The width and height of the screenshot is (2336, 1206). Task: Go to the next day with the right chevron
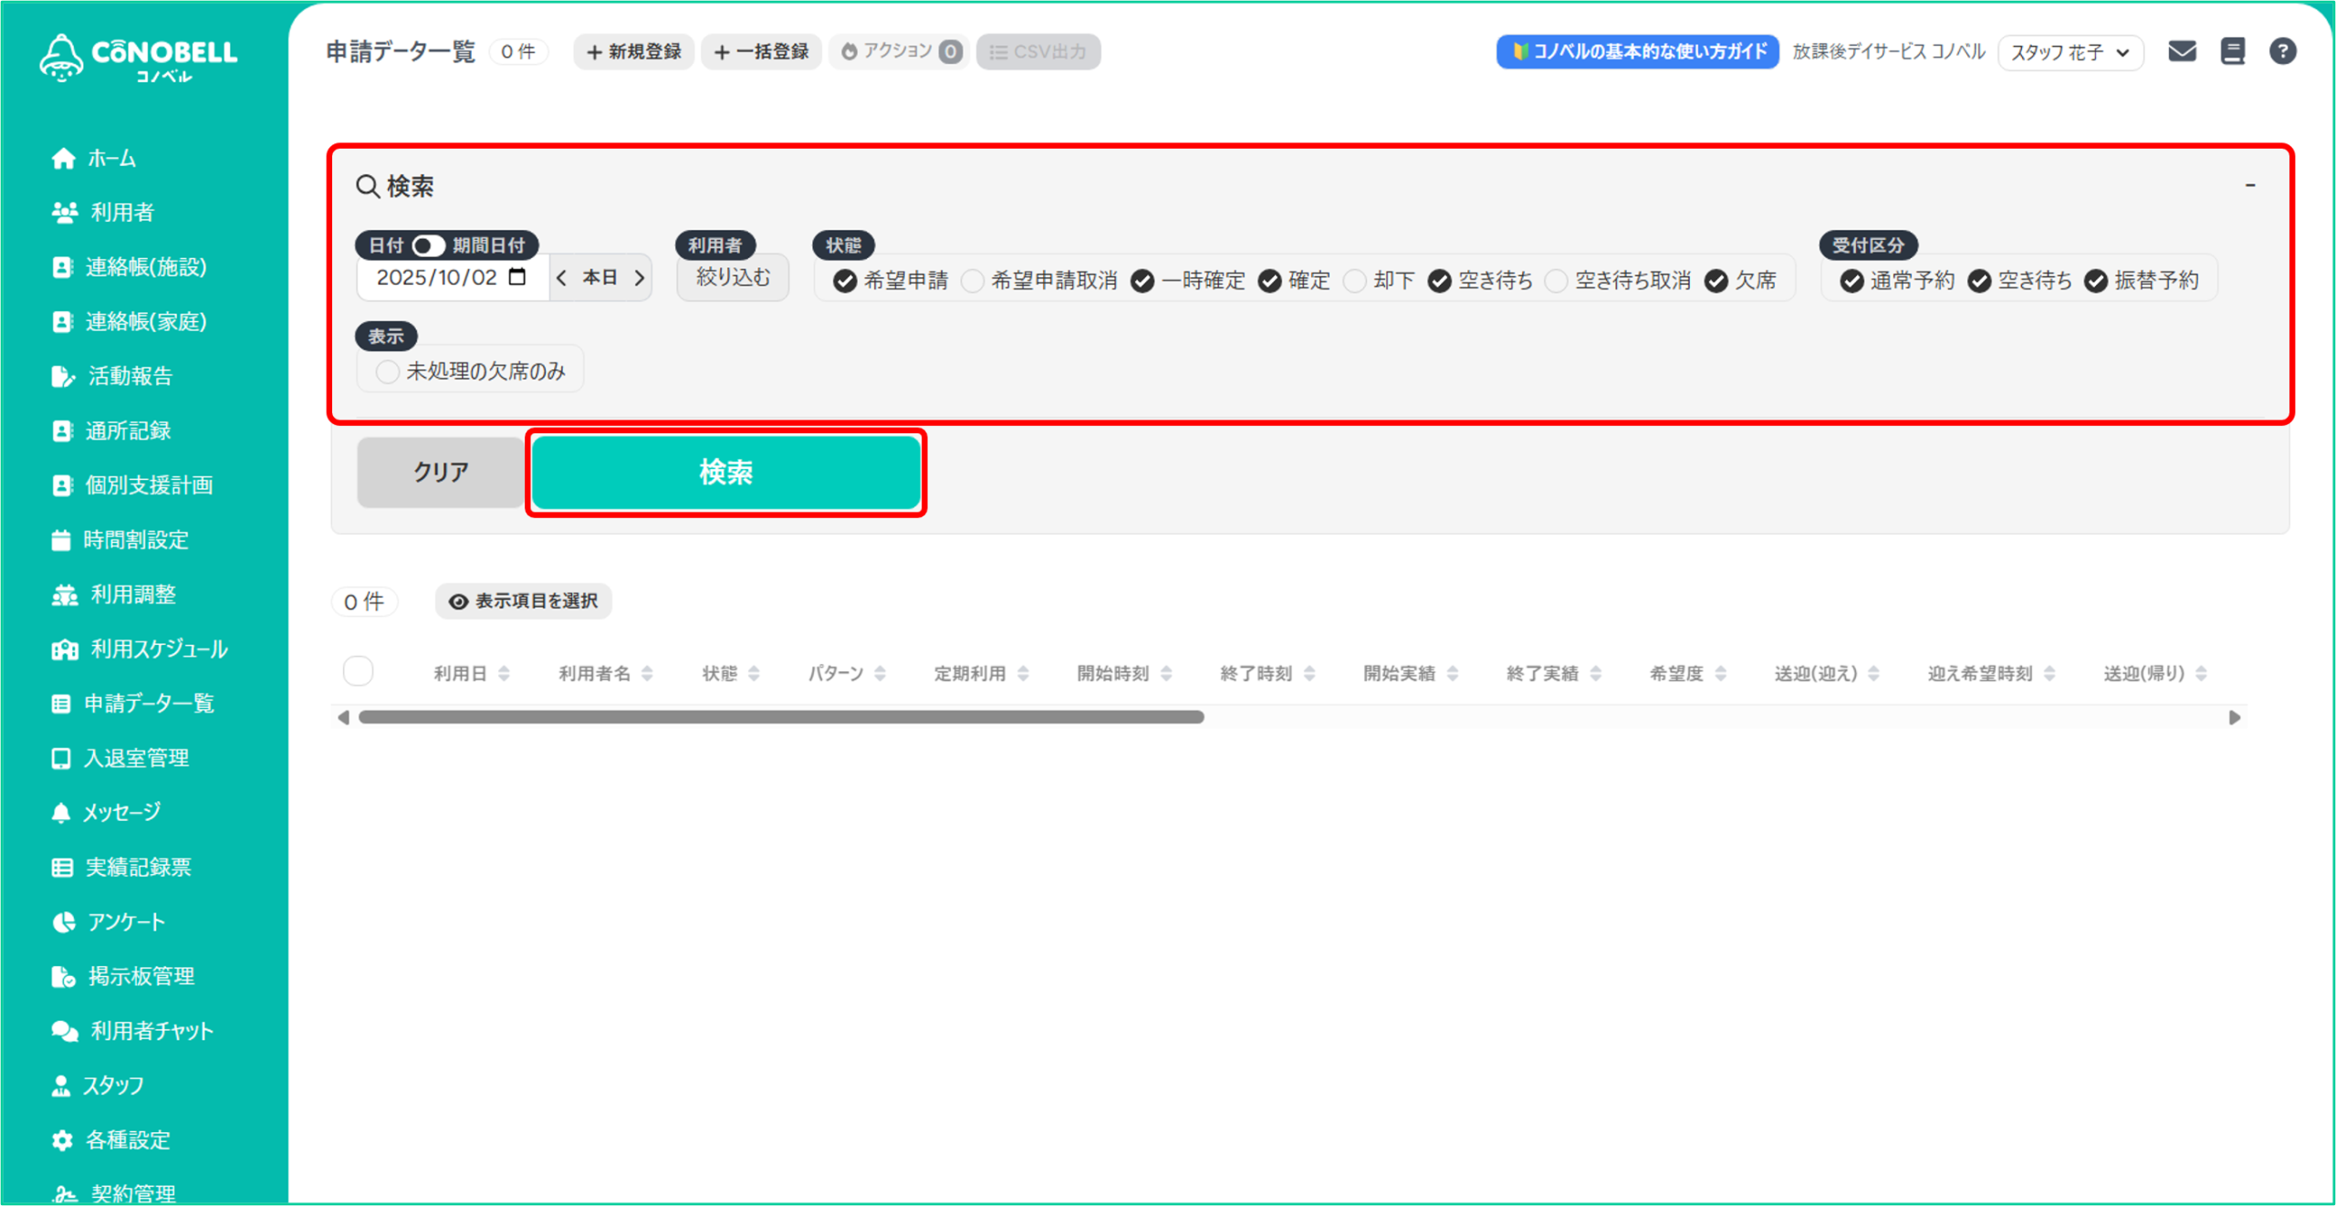tap(640, 277)
